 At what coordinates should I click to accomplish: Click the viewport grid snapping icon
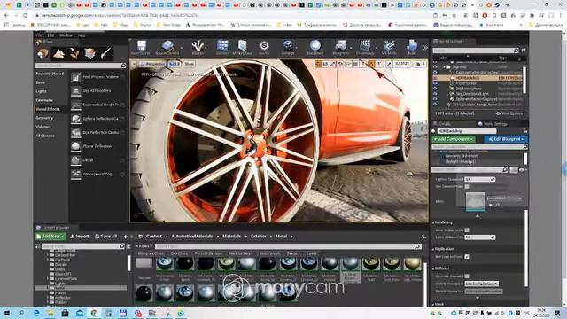[356, 64]
